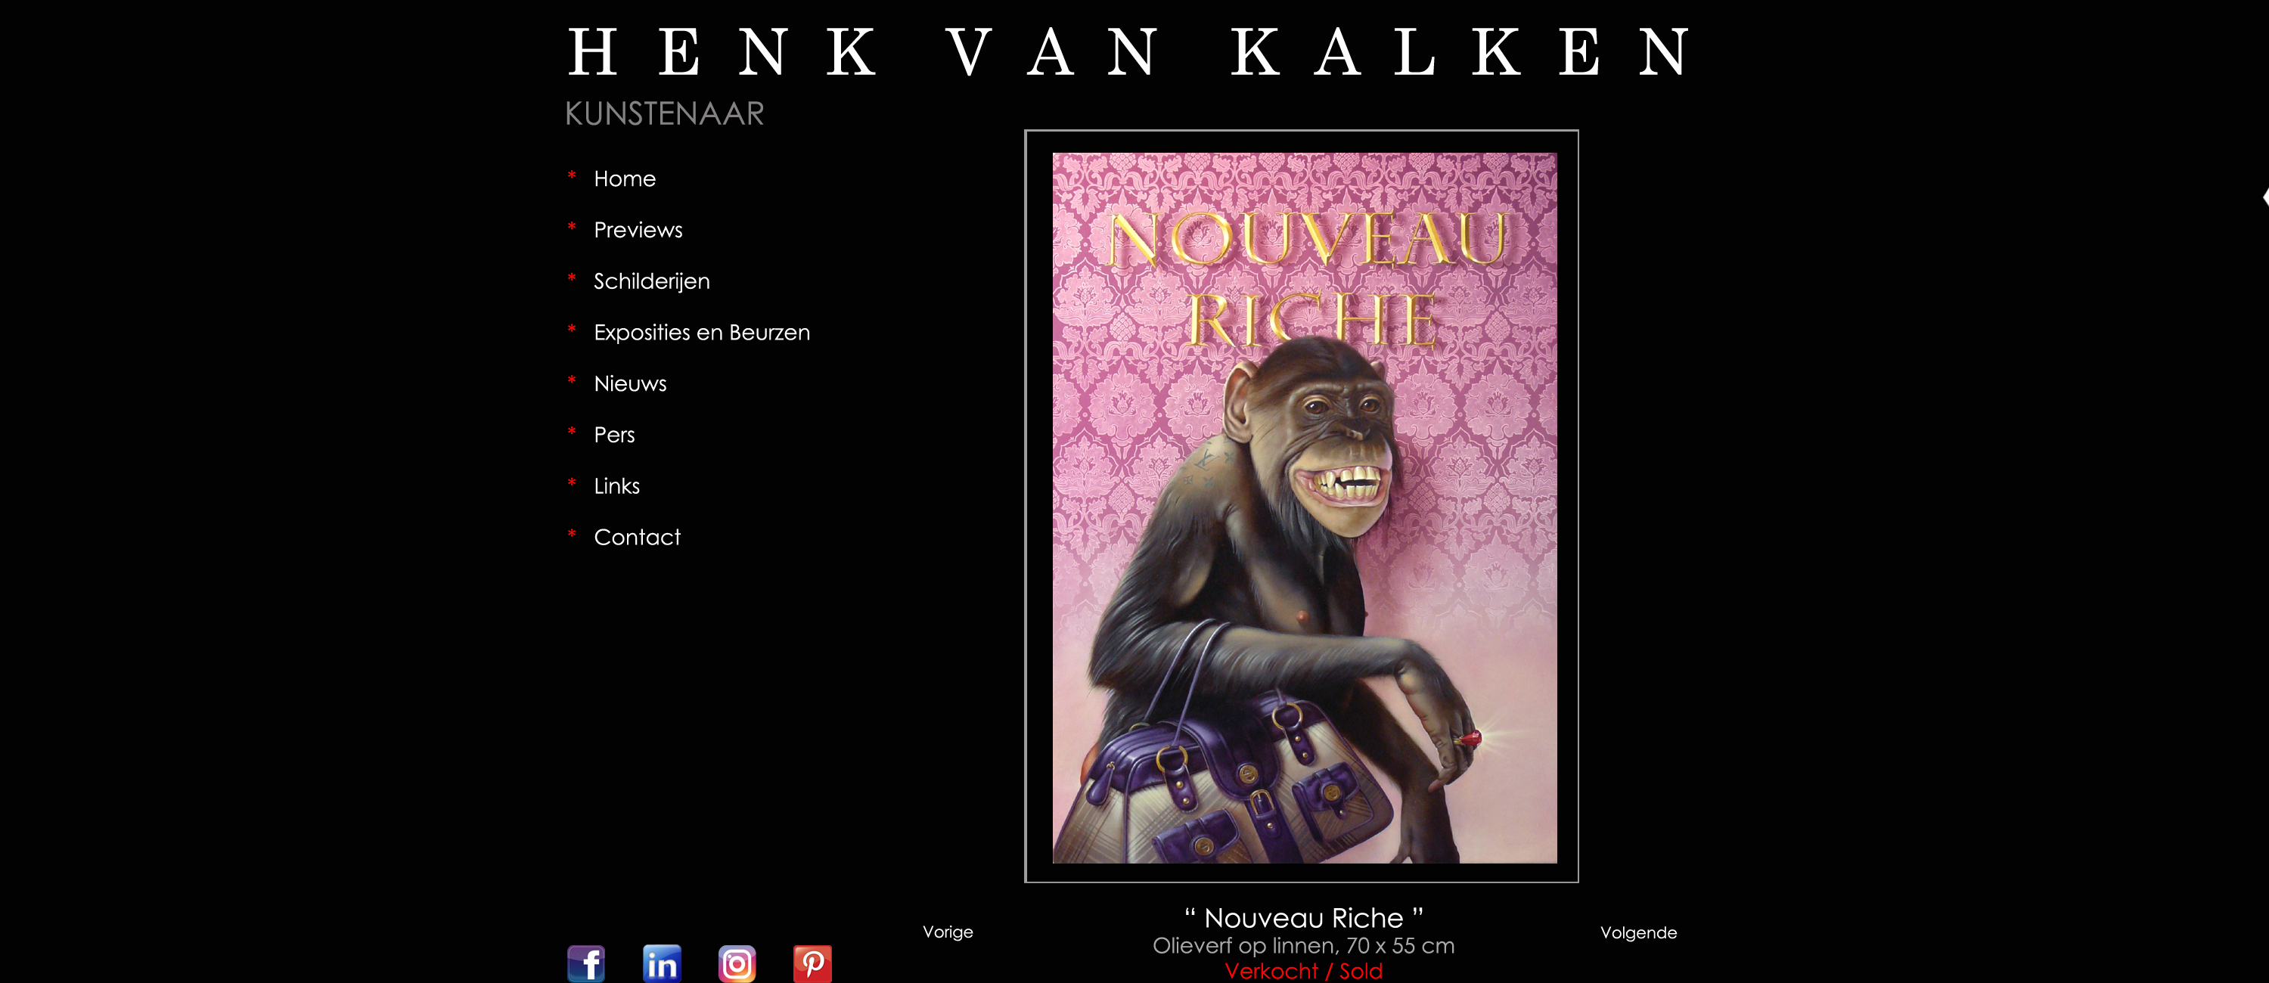Click the Nouveau Riche caption title
Viewport: 2269px width, 983px height.
point(1304,918)
